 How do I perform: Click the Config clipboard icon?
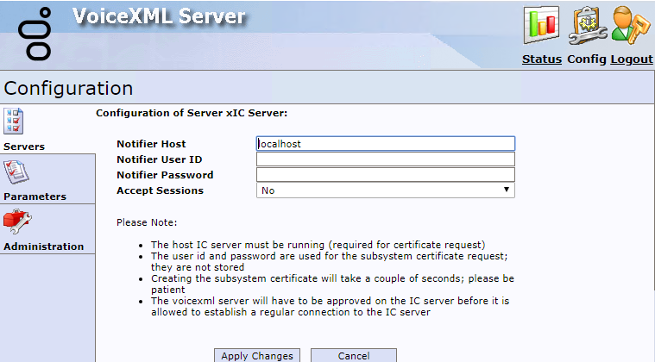[x=588, y=24]
